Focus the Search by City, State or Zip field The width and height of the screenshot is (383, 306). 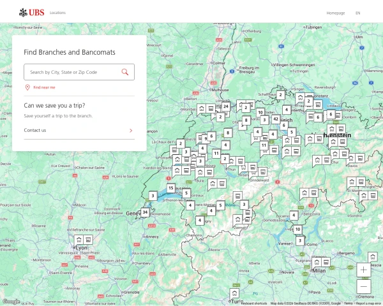[79, 72]
